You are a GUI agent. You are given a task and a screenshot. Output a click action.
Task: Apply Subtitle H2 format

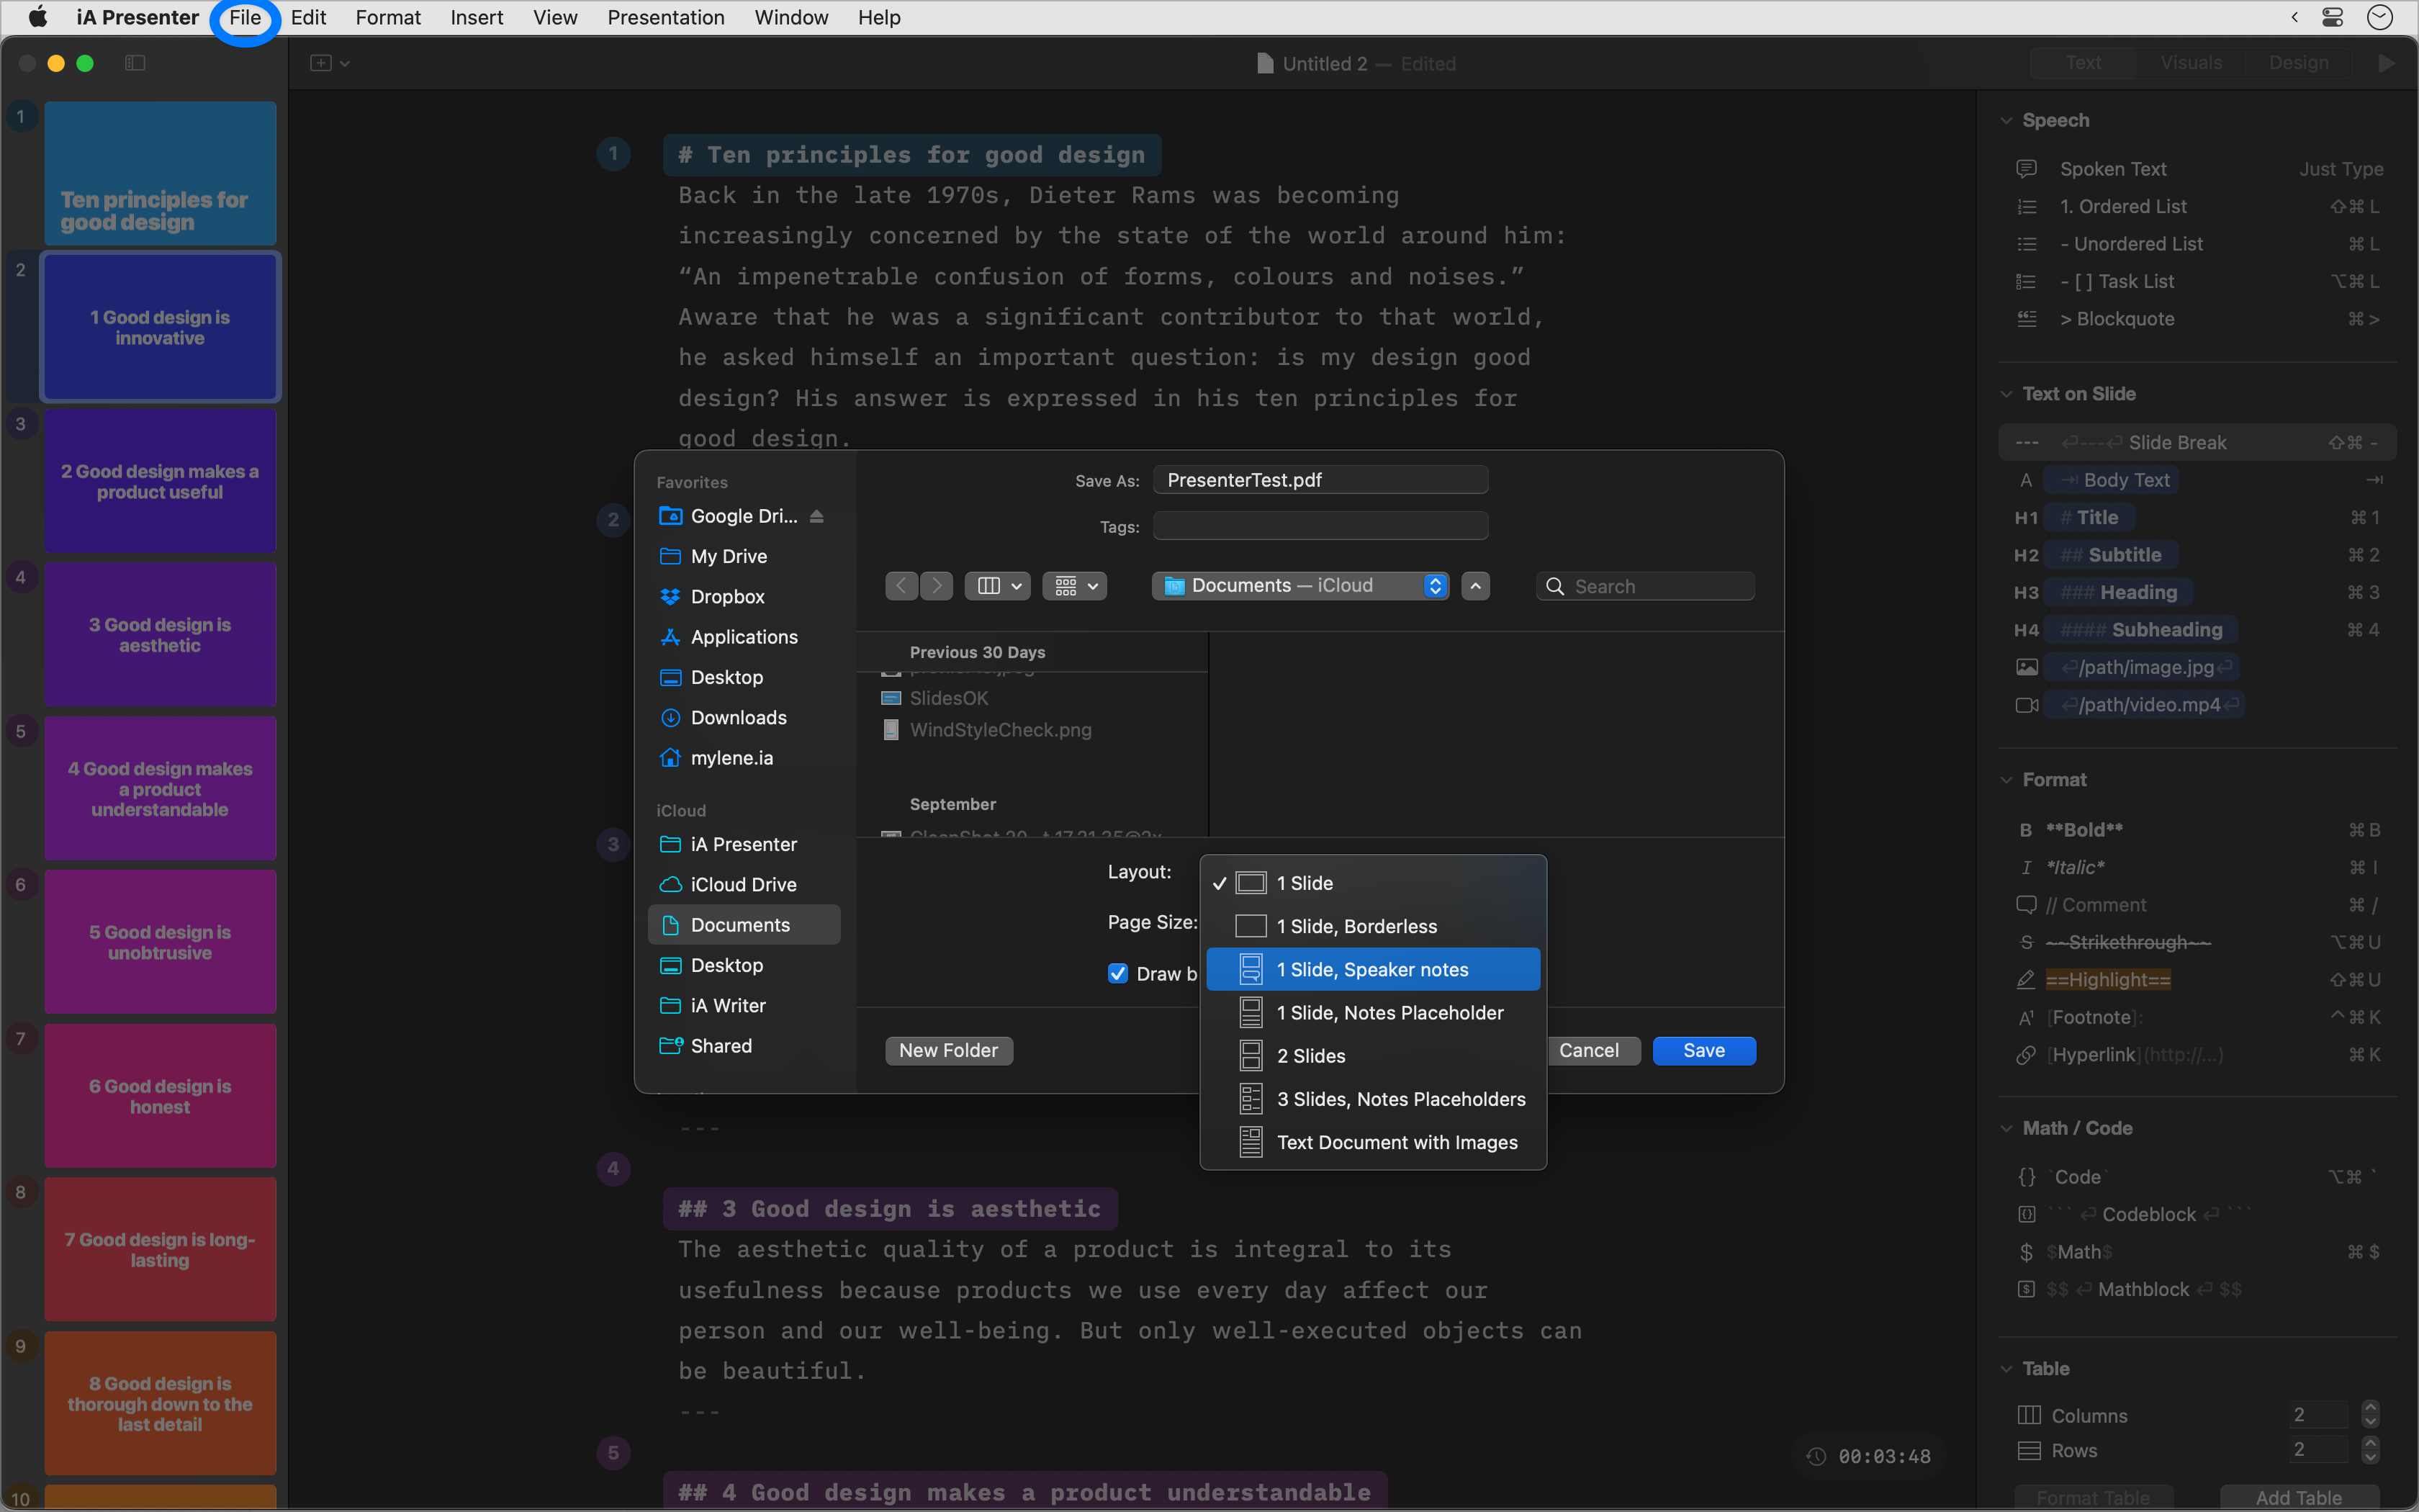tap(2197, 555)
